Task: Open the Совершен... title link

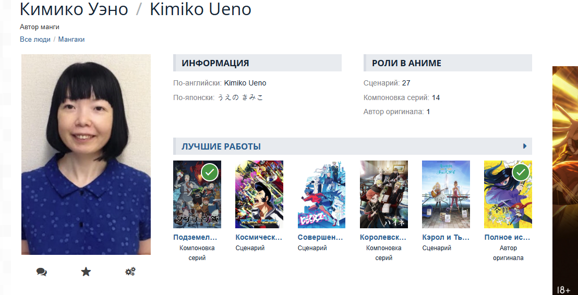Action: pyautogui.click(x=321, y=238)
